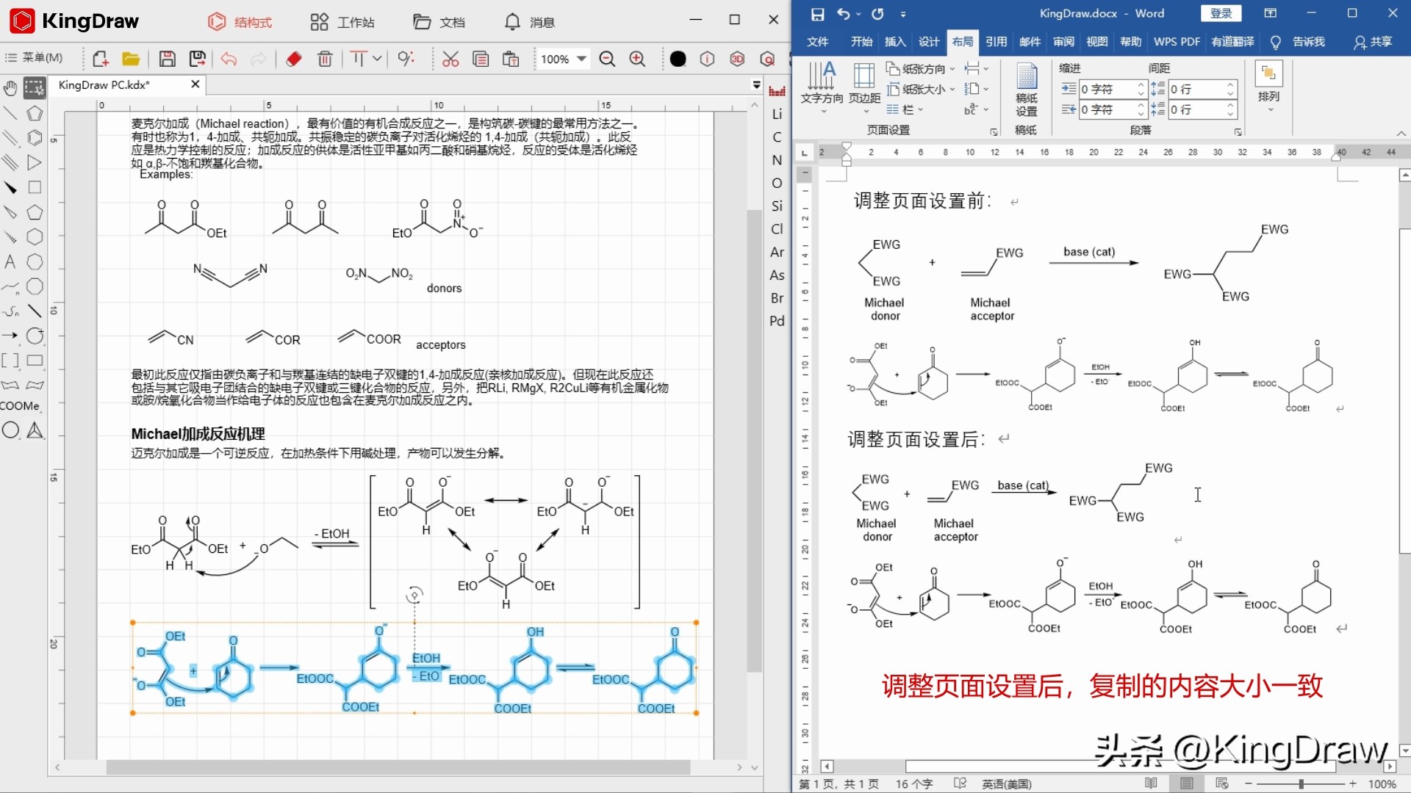Click the black color swatch
1411x793 pixels.
coord(678,59)
